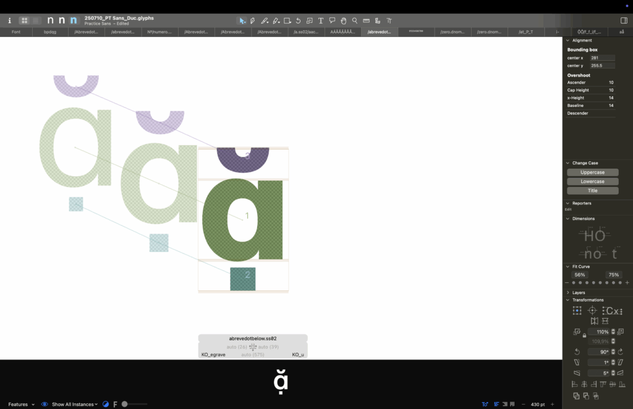Click the align horizontal centers icon

tap(584, 384)
